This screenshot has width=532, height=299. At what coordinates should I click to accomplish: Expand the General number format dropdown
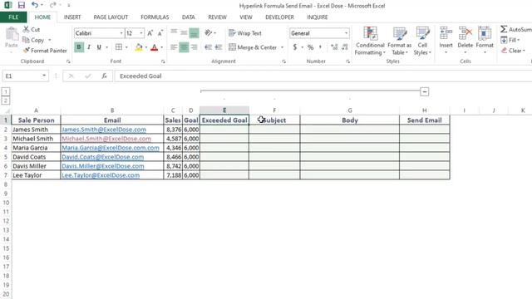[x=346, y=33]
